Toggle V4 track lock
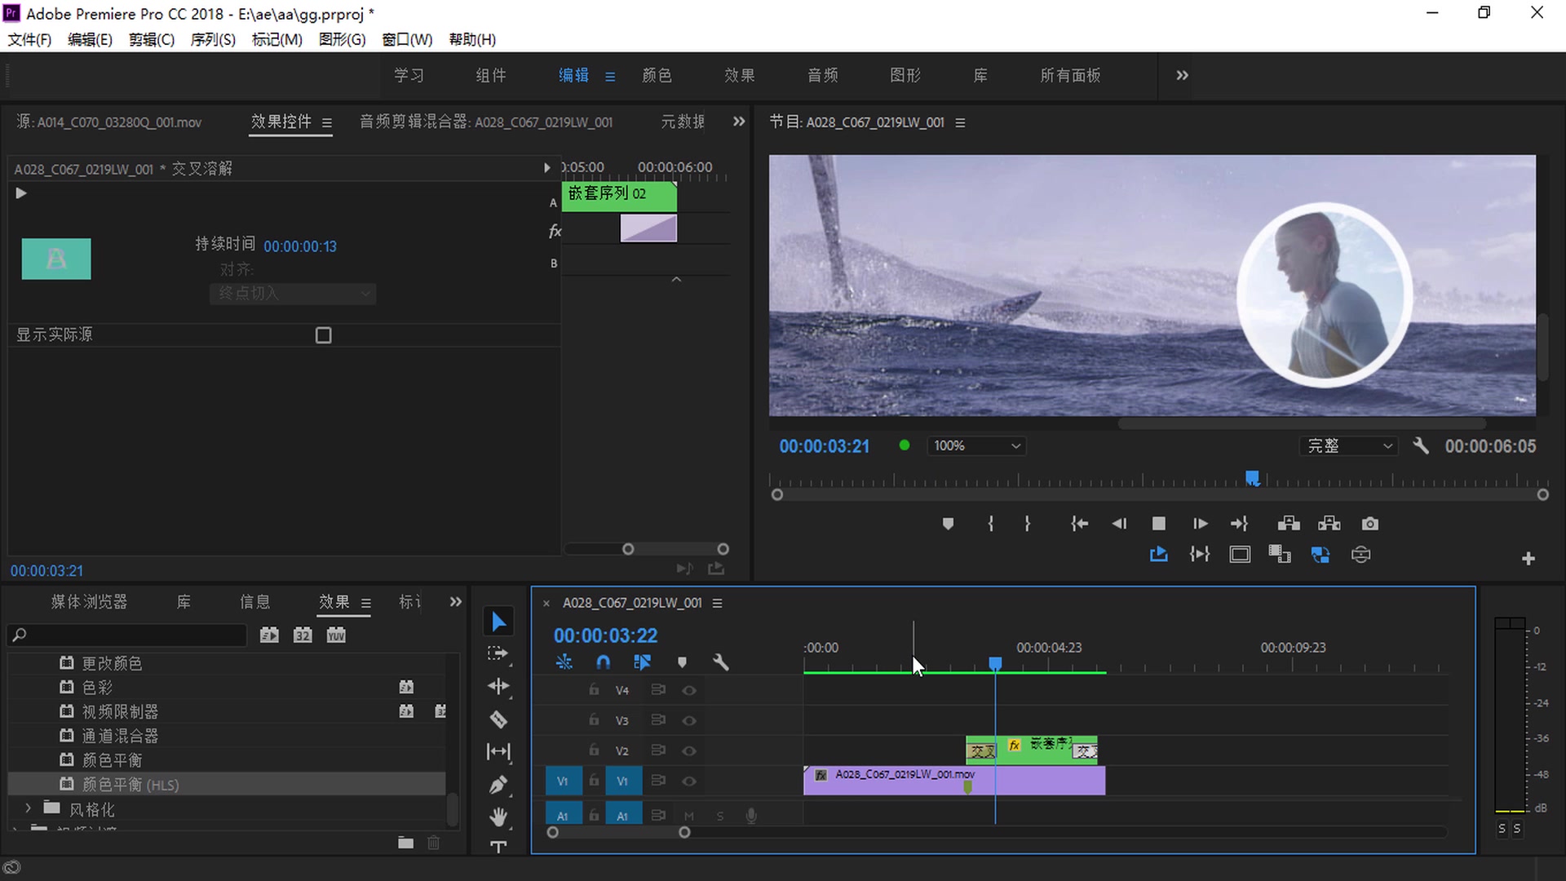 (x=594, y=690)
